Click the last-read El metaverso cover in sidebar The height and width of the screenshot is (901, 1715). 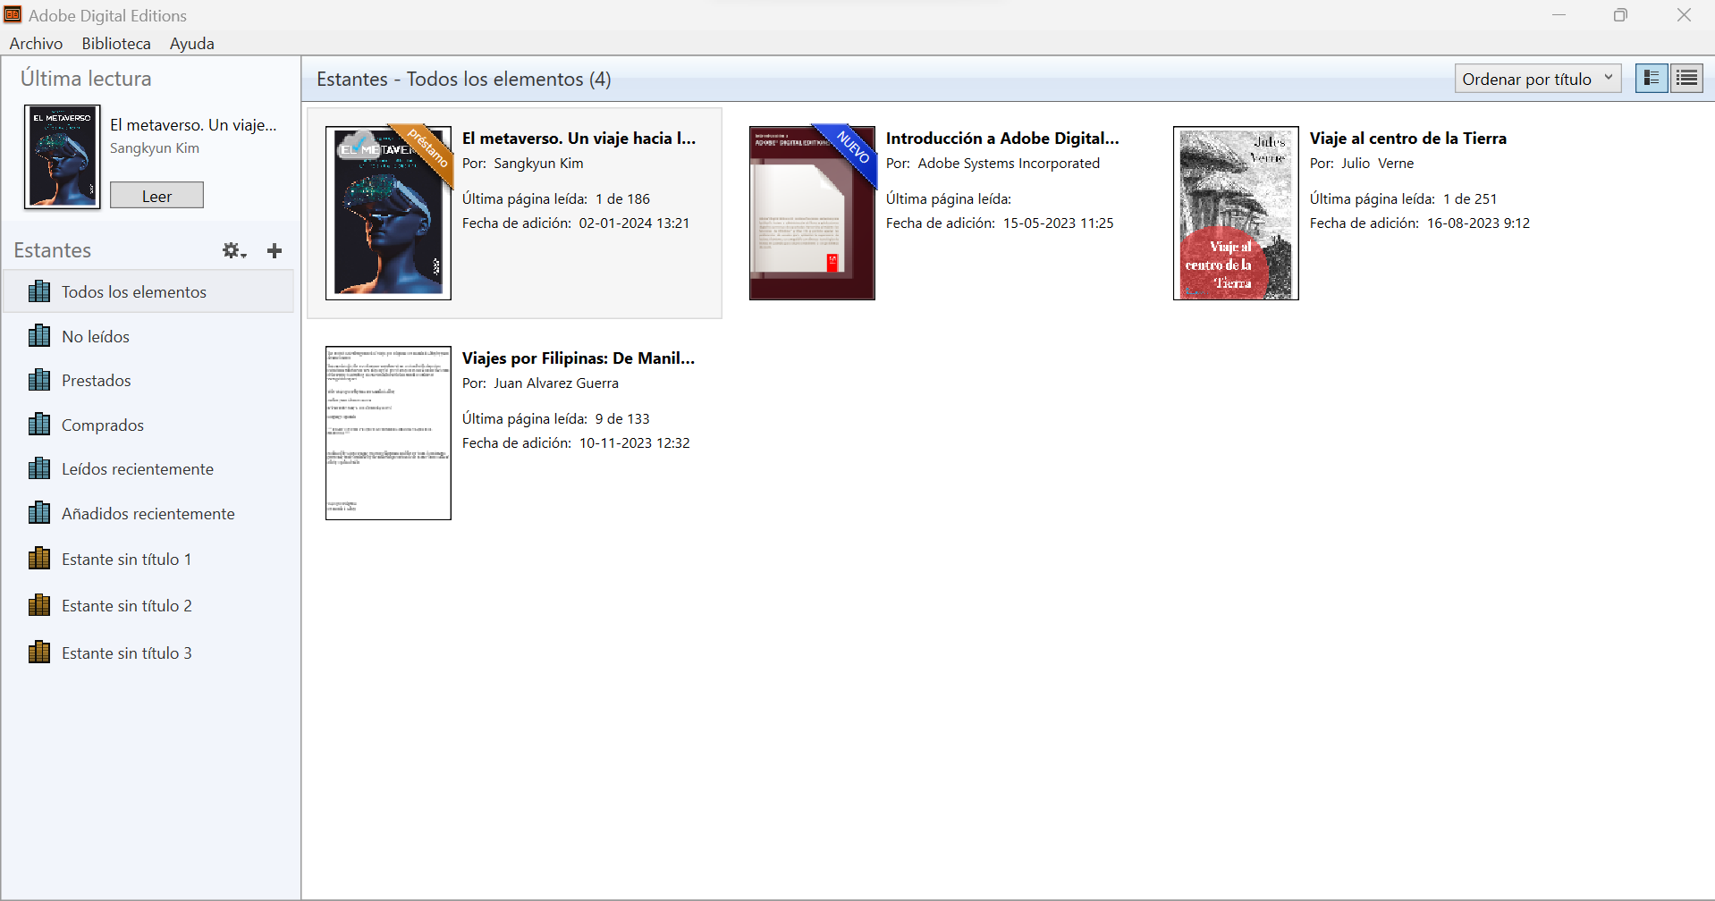pos(62,156)
